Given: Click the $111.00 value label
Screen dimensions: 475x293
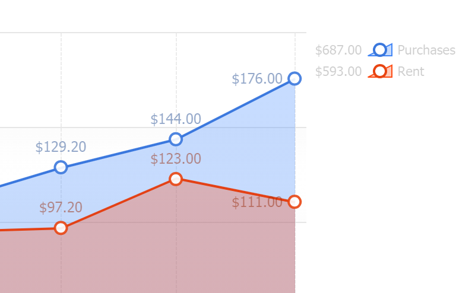Looking at the screenshot, I should tap(257, 202).
